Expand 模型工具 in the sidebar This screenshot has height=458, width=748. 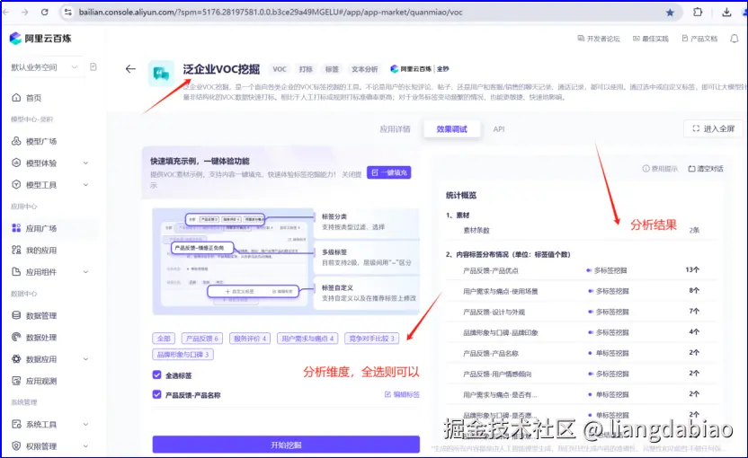coord(85,185)
